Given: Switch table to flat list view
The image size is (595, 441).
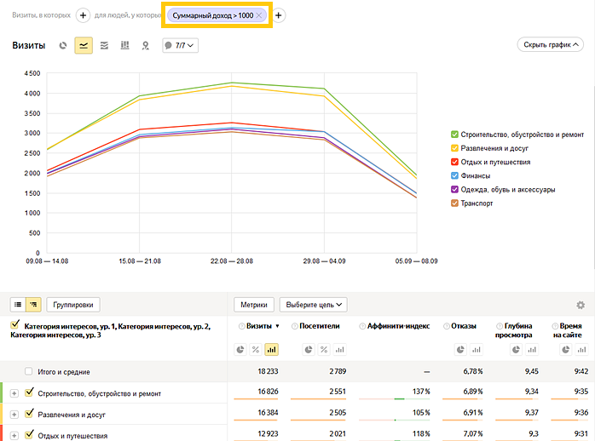Looking at the screenshot, I should tap(17, 305).
